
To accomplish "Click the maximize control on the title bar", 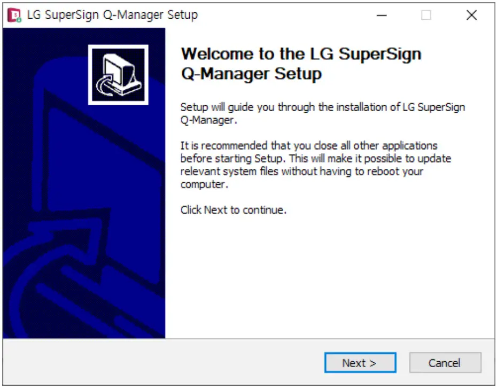I will [426, 15].
